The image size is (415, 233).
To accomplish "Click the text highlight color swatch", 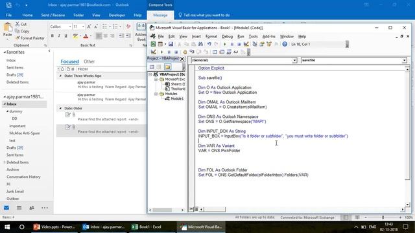I will pyautogui.click(x=75, y=36).
